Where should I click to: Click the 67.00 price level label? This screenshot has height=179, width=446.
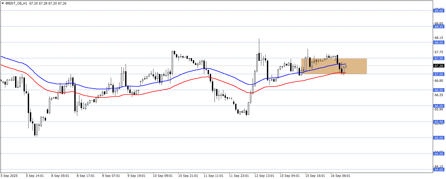coord(439,74)
